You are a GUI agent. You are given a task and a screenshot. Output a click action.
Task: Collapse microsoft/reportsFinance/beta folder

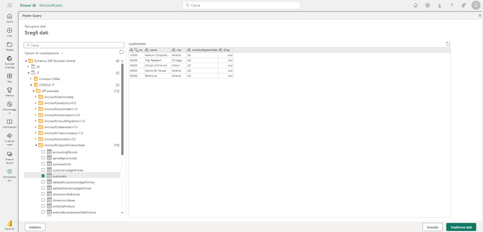coord(36,145)
